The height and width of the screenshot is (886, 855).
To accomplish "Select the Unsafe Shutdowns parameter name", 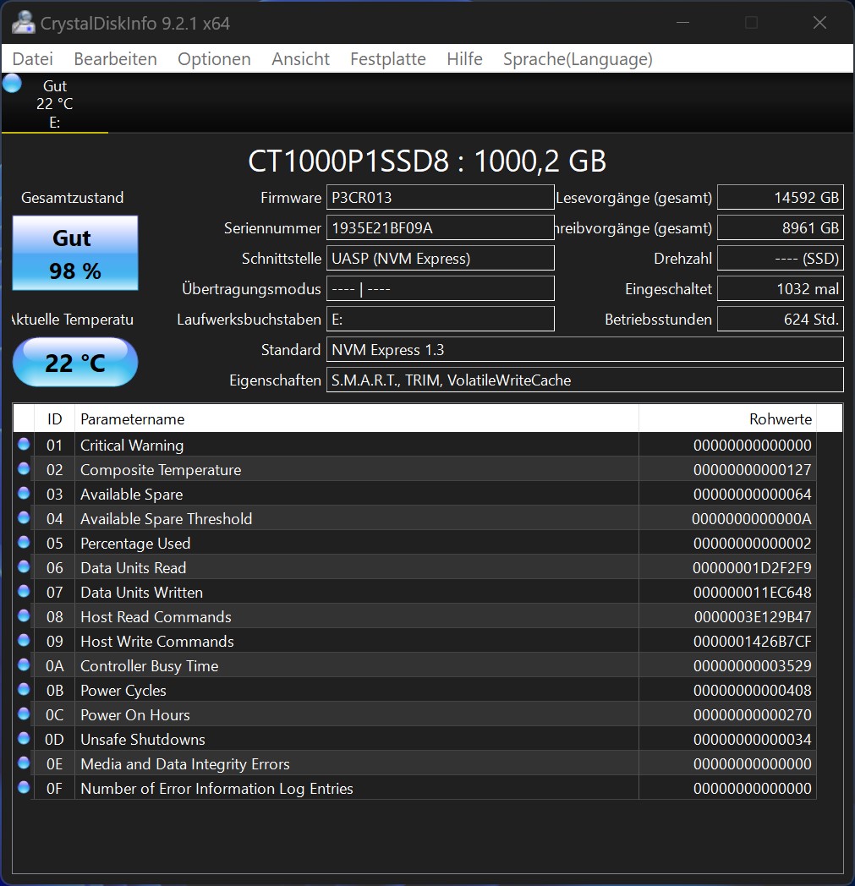I will [x=142, y=740].
